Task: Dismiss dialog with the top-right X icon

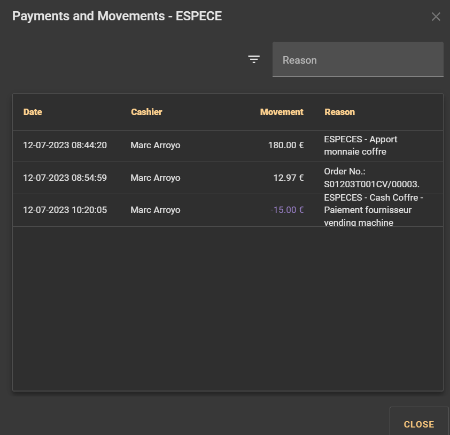Action: [436, 17]
